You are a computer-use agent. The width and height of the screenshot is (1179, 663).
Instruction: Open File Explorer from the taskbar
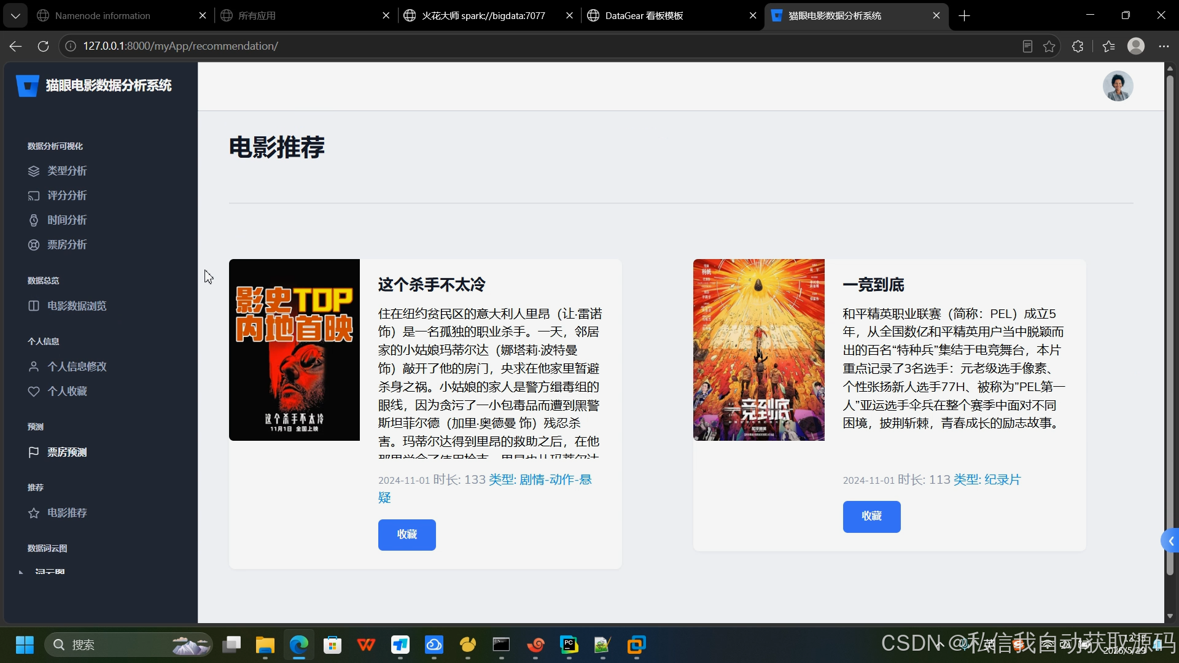pos(265,645)
